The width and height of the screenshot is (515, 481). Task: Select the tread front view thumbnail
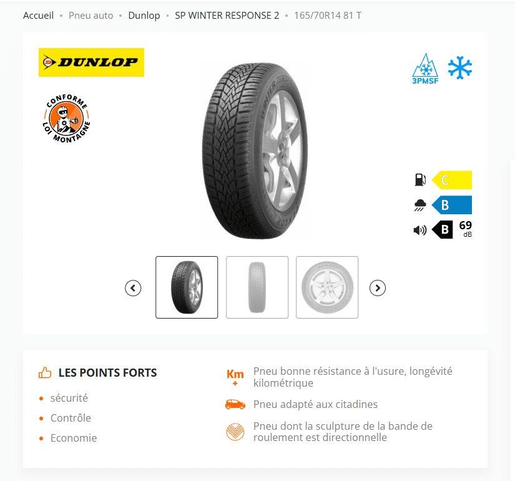pos(257,287)
